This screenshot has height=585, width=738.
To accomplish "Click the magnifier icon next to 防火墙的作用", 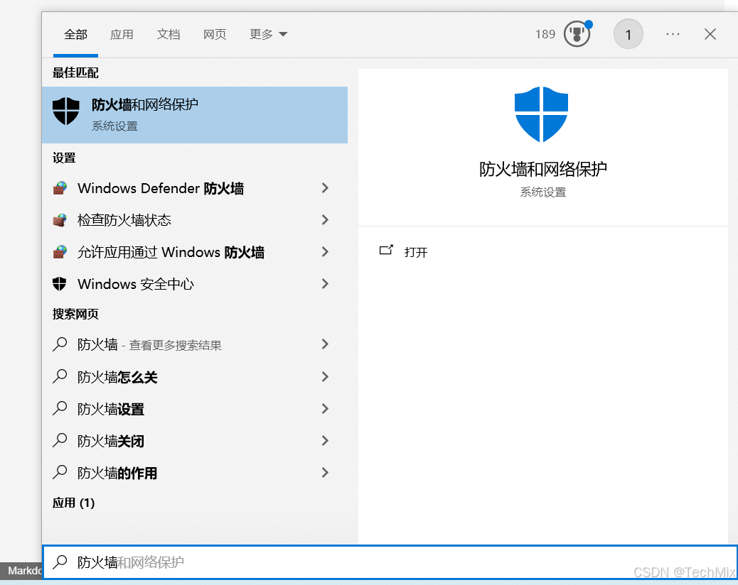I will coord(60,472).
